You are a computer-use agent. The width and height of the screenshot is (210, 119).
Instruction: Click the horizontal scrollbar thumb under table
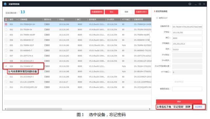pyautogui.click(x=34, y=109)
